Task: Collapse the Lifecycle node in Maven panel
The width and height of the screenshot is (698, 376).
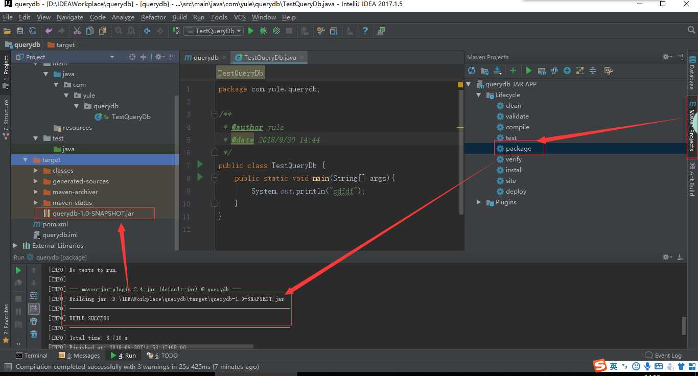Action: tap(479, 95)
